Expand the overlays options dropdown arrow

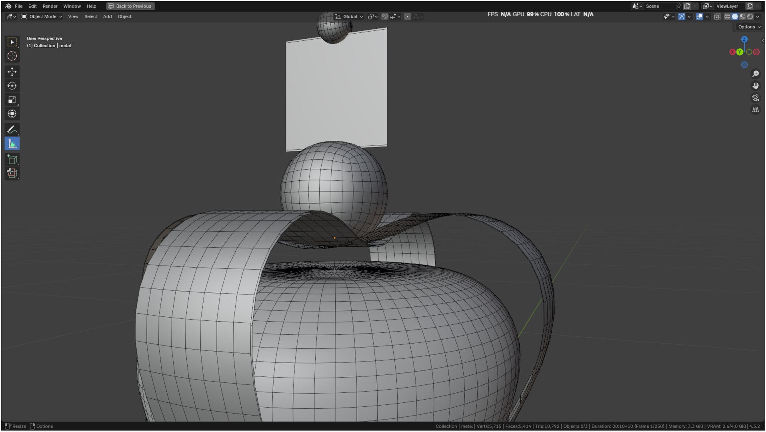click(707, 16)
